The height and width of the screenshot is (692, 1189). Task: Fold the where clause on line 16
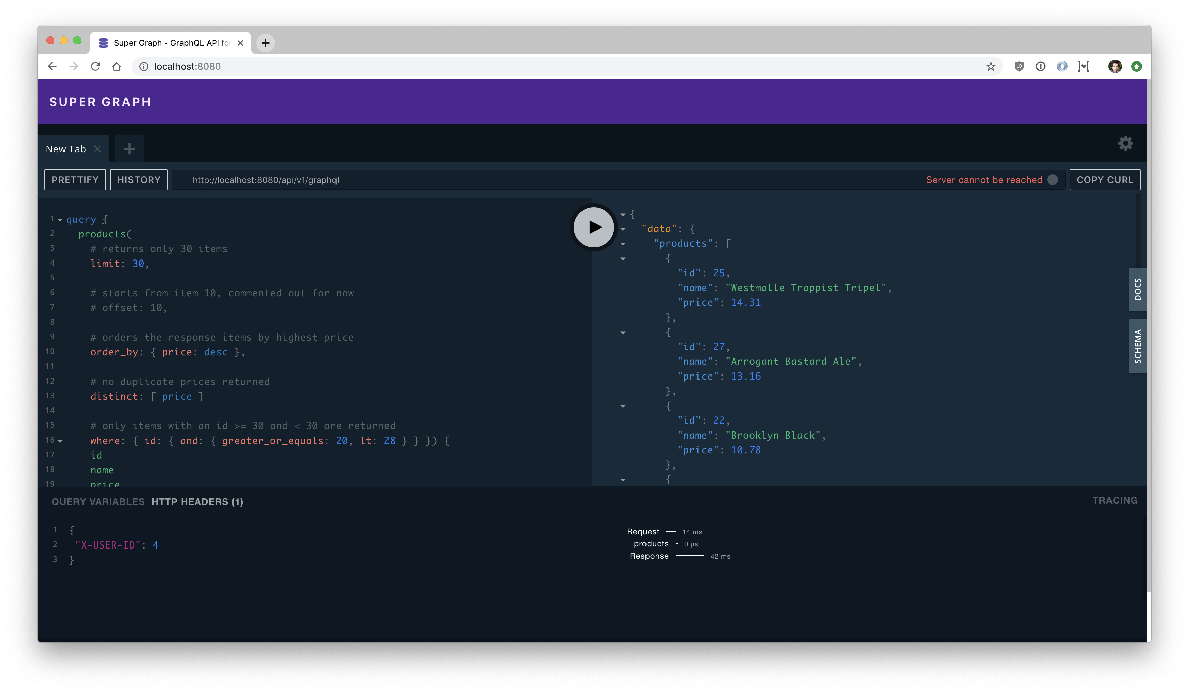tap(60, 441)
